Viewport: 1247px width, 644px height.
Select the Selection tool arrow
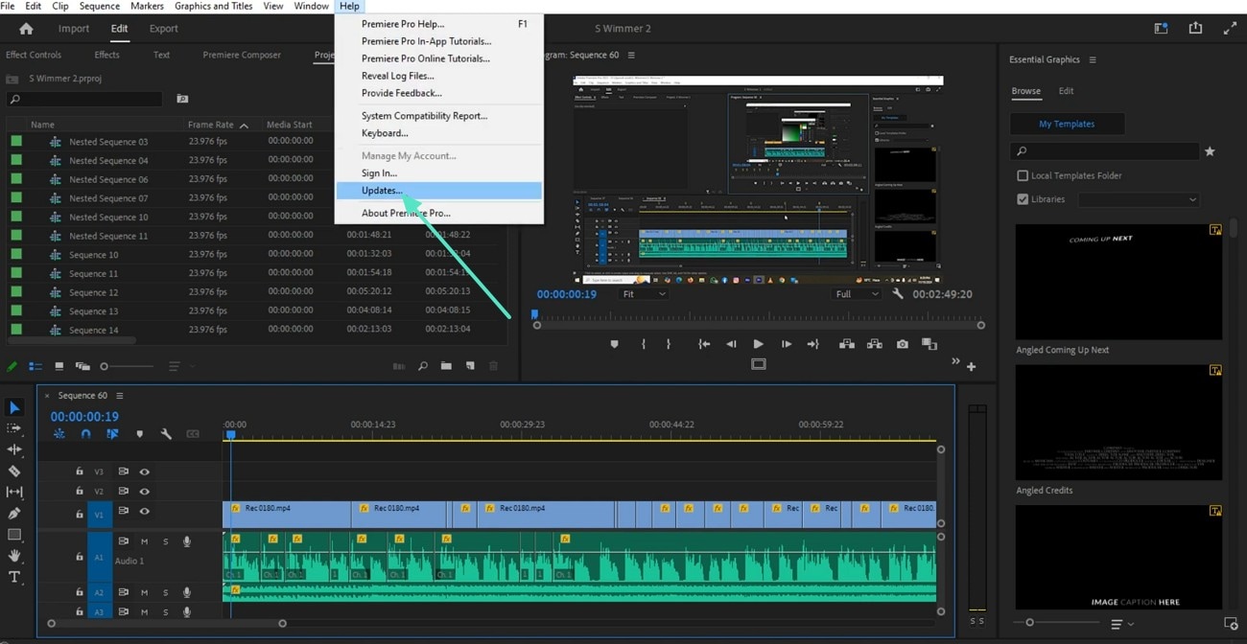tap(14, 408)
